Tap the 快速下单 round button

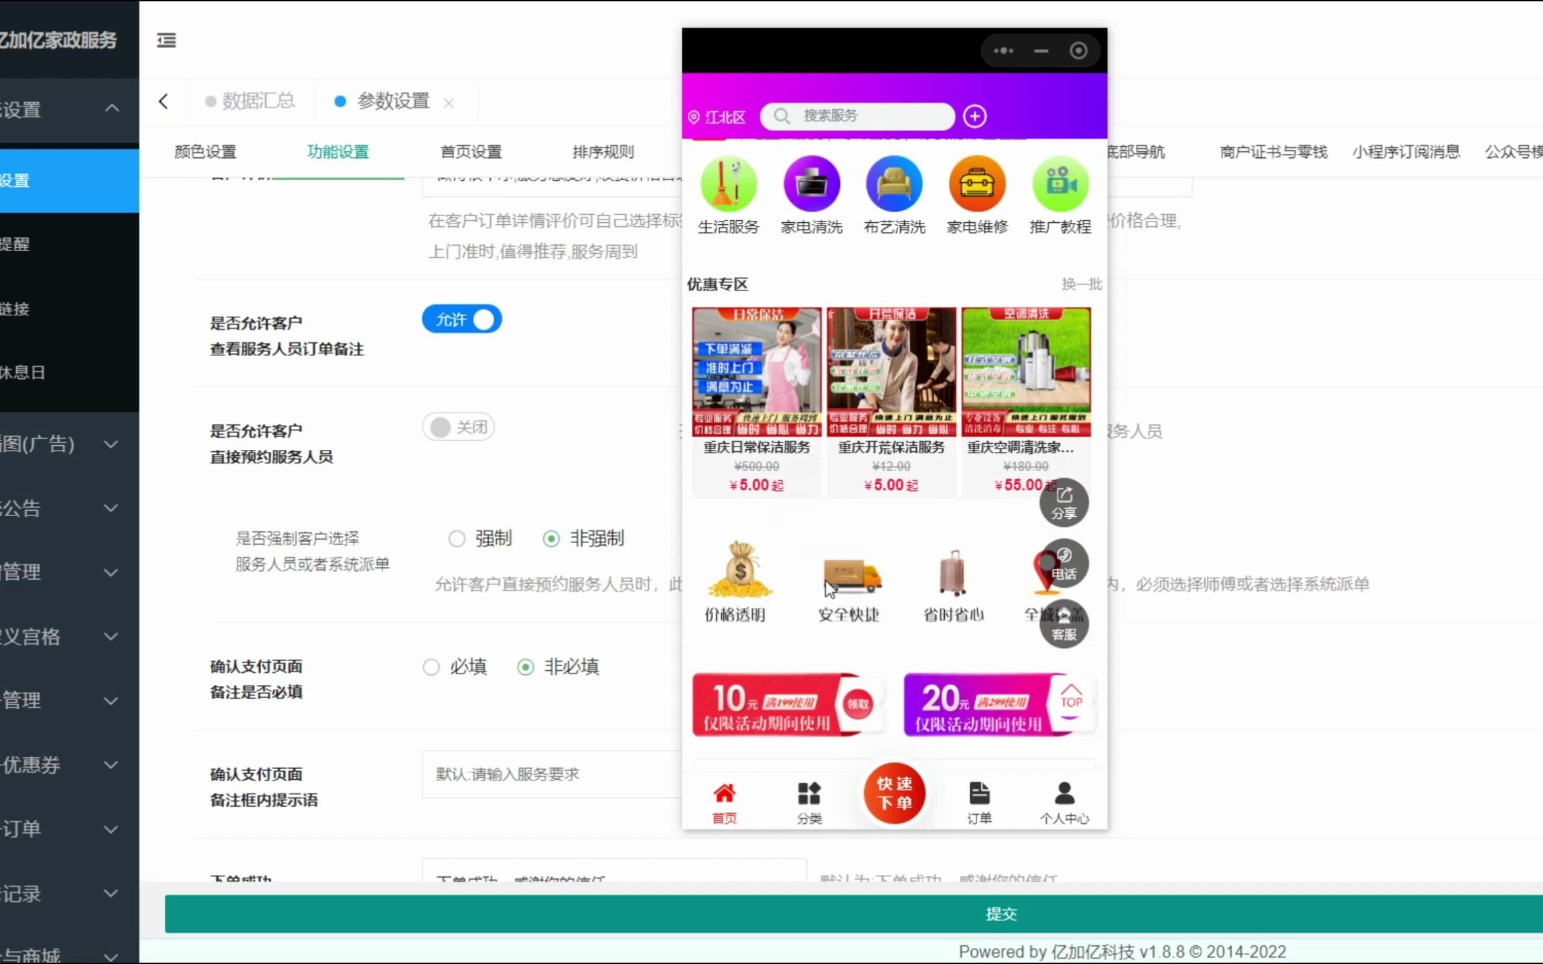894,793
